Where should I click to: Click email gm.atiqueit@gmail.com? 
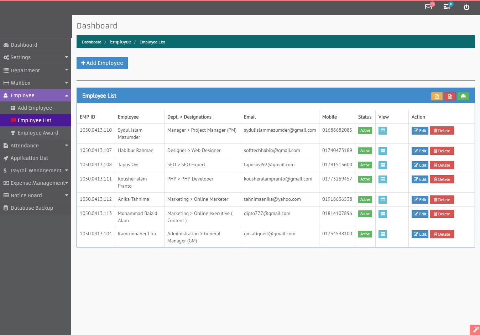(x=270, y=234)
